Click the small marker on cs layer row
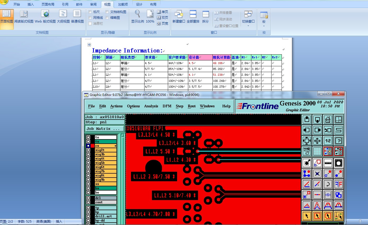Screen dimensions: 368x225 point(116,146)
